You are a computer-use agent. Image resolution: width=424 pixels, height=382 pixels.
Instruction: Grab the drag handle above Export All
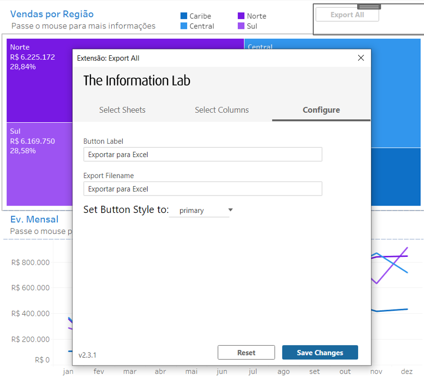[x=369, y=7]
